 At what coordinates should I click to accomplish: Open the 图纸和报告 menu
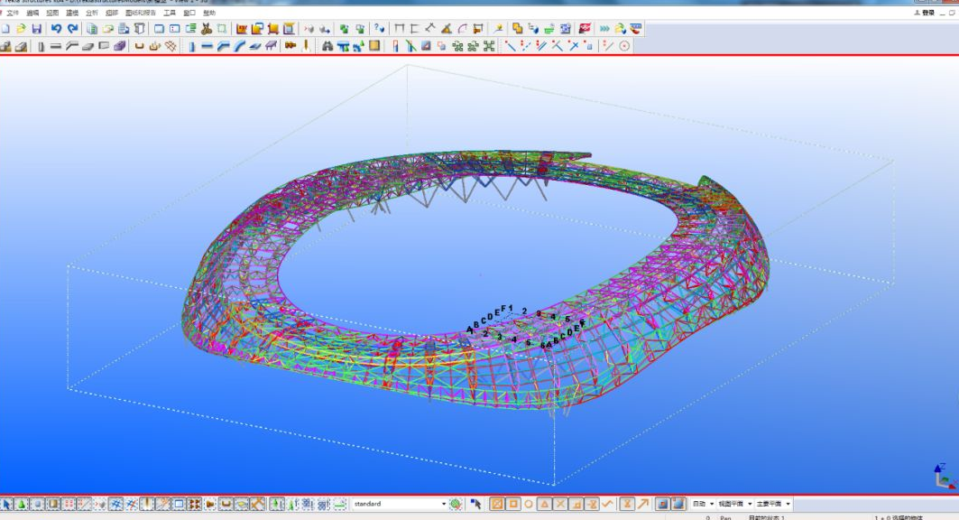pos(141,13)
